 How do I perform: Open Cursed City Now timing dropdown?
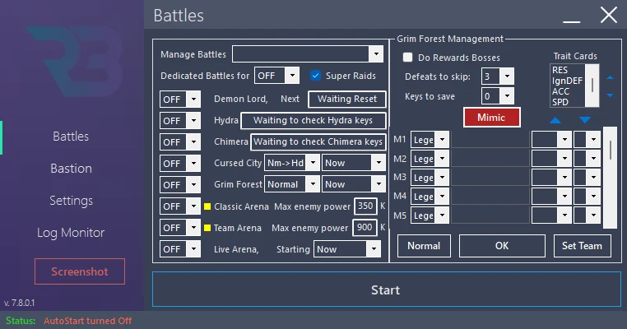[354, 163]
